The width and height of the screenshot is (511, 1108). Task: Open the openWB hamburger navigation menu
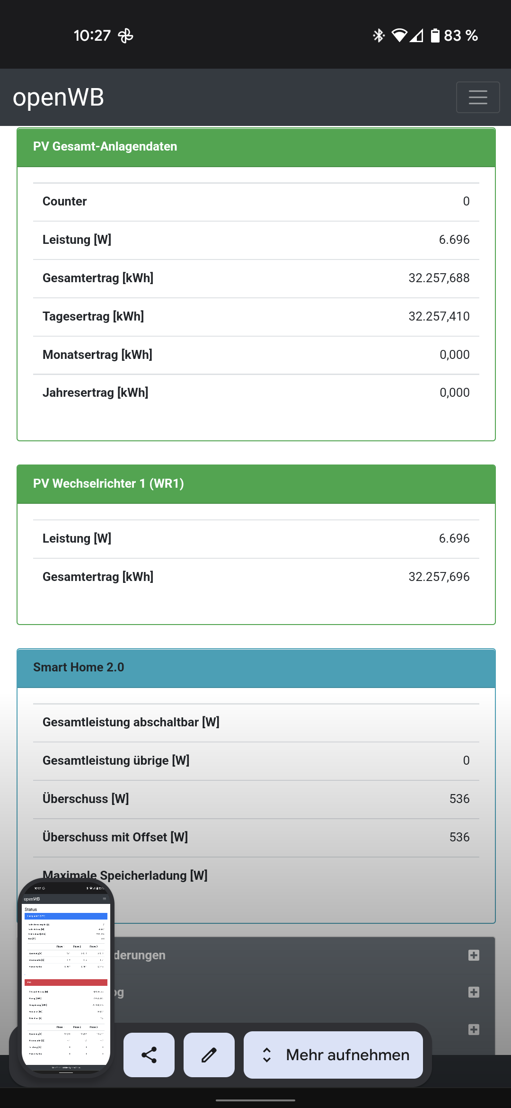click(477, 97)
